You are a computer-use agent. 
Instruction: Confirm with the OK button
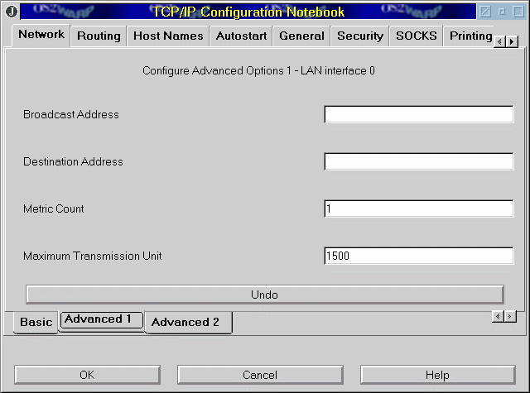pos(87,375)
